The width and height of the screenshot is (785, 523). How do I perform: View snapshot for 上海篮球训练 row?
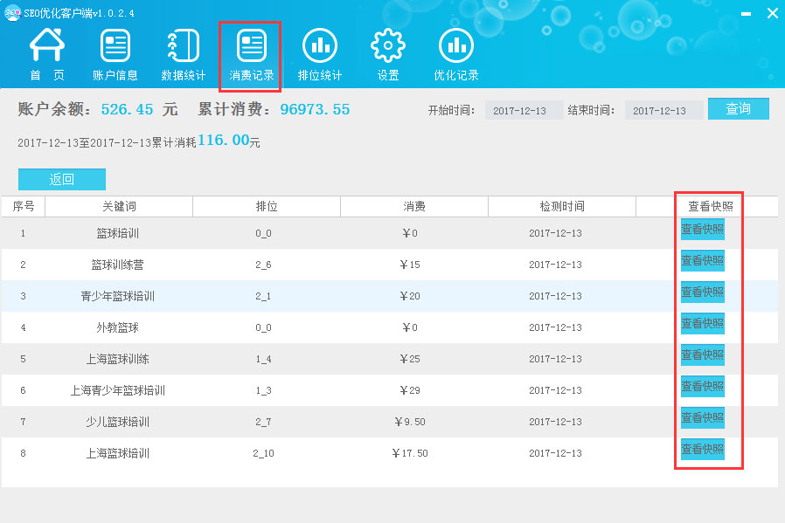703,355
